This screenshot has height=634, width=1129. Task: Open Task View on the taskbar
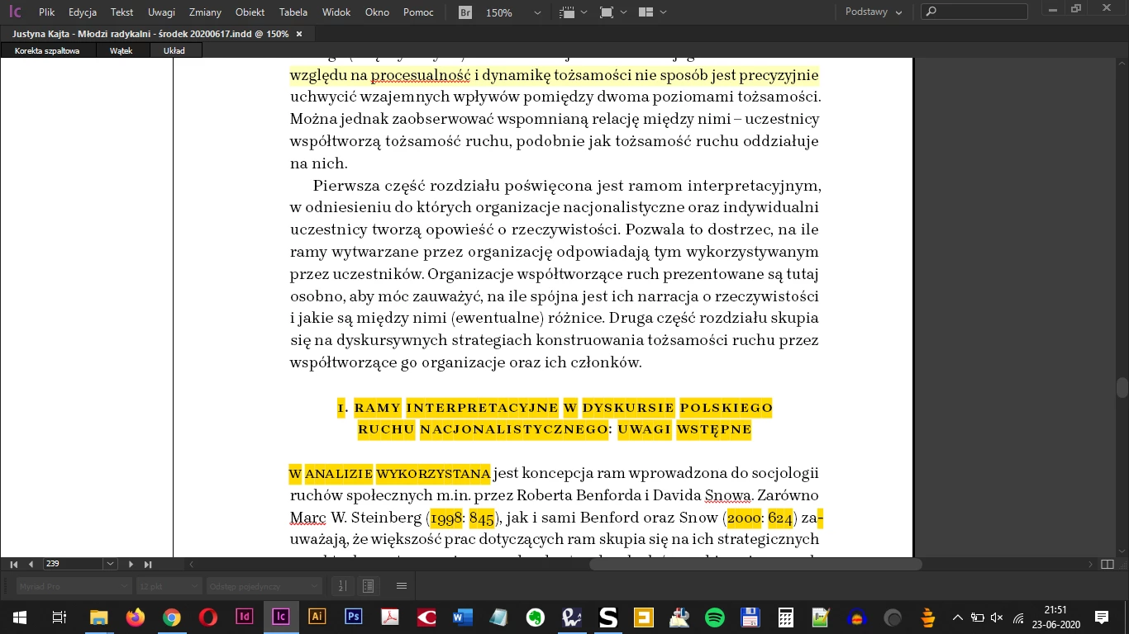point(59,617)
